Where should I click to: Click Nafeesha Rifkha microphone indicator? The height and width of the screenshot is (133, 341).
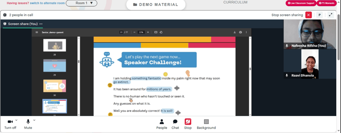pos(287,45)
